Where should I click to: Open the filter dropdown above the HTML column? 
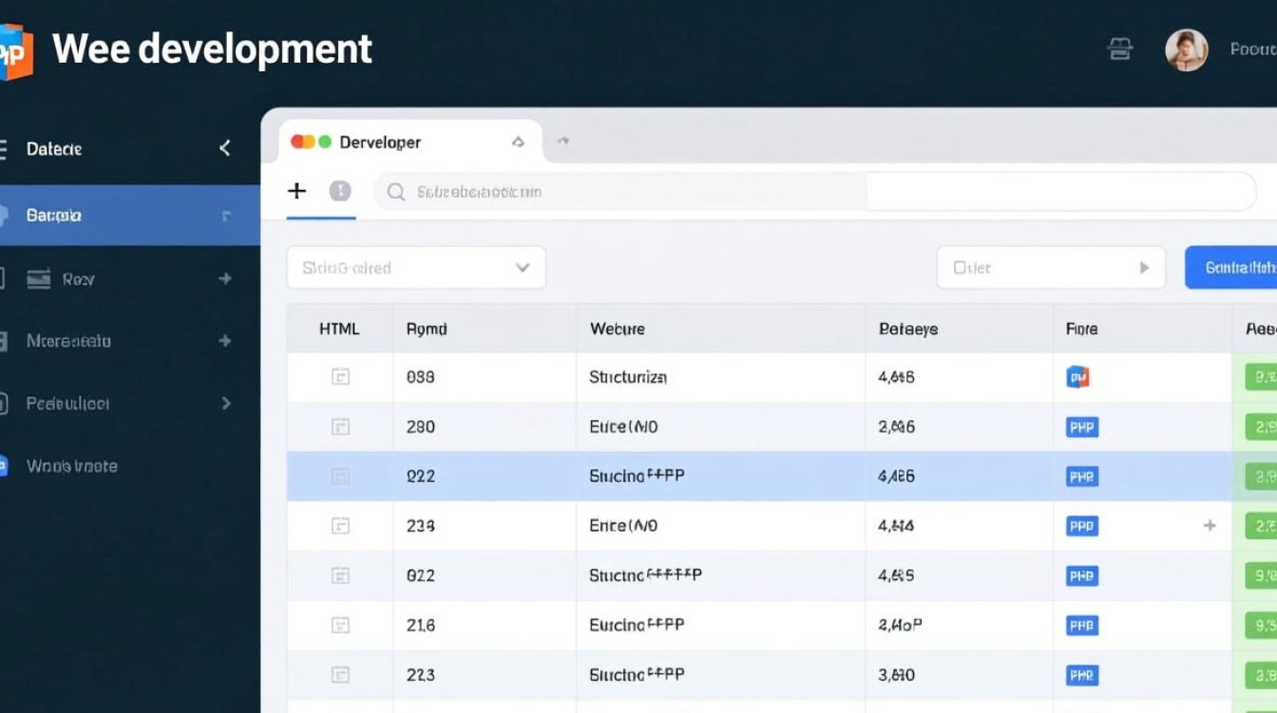416,268
